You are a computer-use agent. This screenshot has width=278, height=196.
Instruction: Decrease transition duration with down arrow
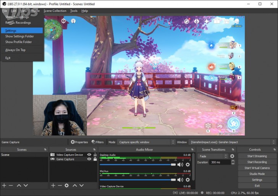click(233, 163)
